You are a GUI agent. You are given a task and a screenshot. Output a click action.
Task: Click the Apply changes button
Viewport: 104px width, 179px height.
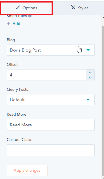click(x=27, y=171)
